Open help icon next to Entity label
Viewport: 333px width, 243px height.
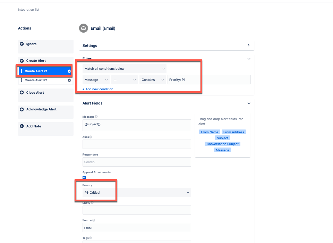(92, 203)
